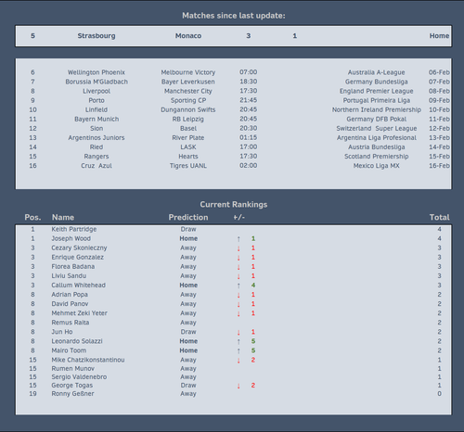This screenshot has width=464, height=432.
Task: Select Bayern Munich fixture
Action: pyautogui.click(x=97, y=119)
